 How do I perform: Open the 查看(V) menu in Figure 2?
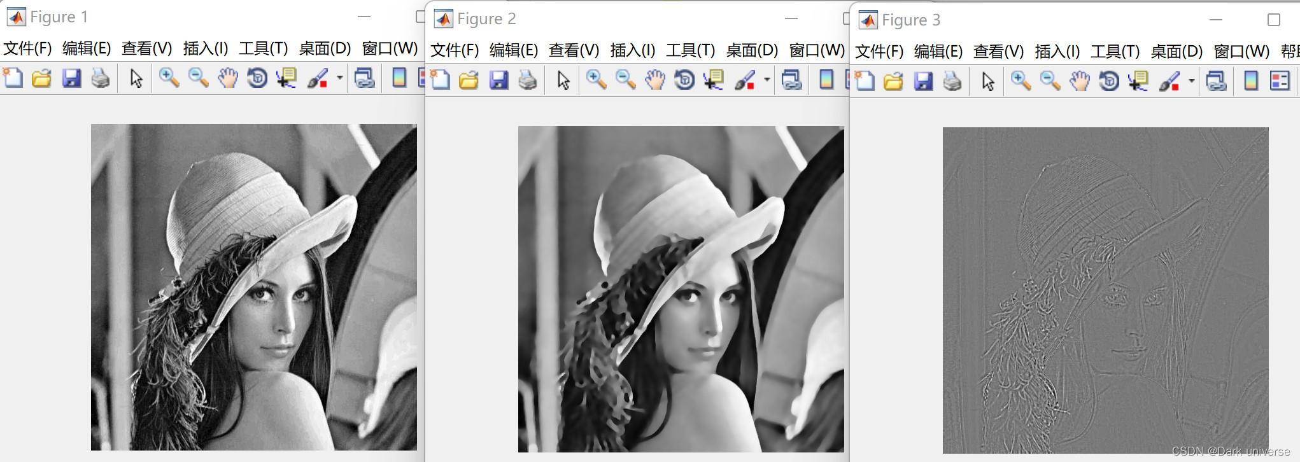[574, 50]
